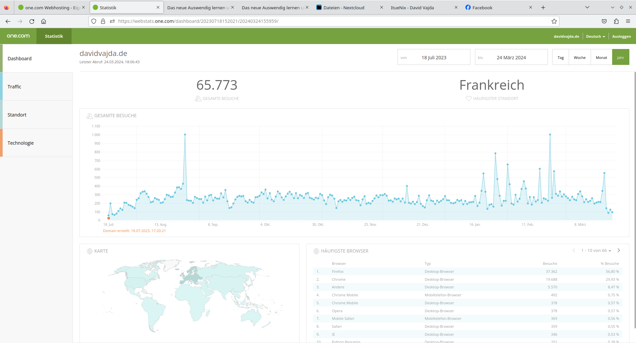Click the Ausloggen link
The height and width of the screenshot is (343, 636).
pos(621,36)
